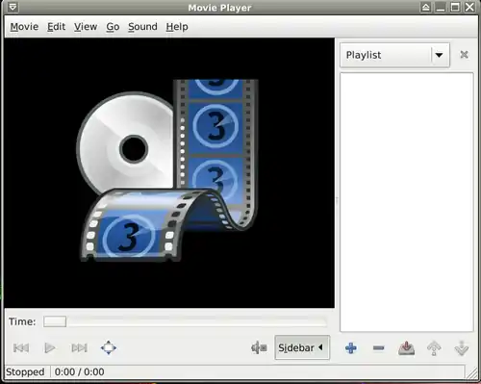Image resolution: width=481 pixels, height=384 pixels.
Task: Open the View menu
Action: 86,27
